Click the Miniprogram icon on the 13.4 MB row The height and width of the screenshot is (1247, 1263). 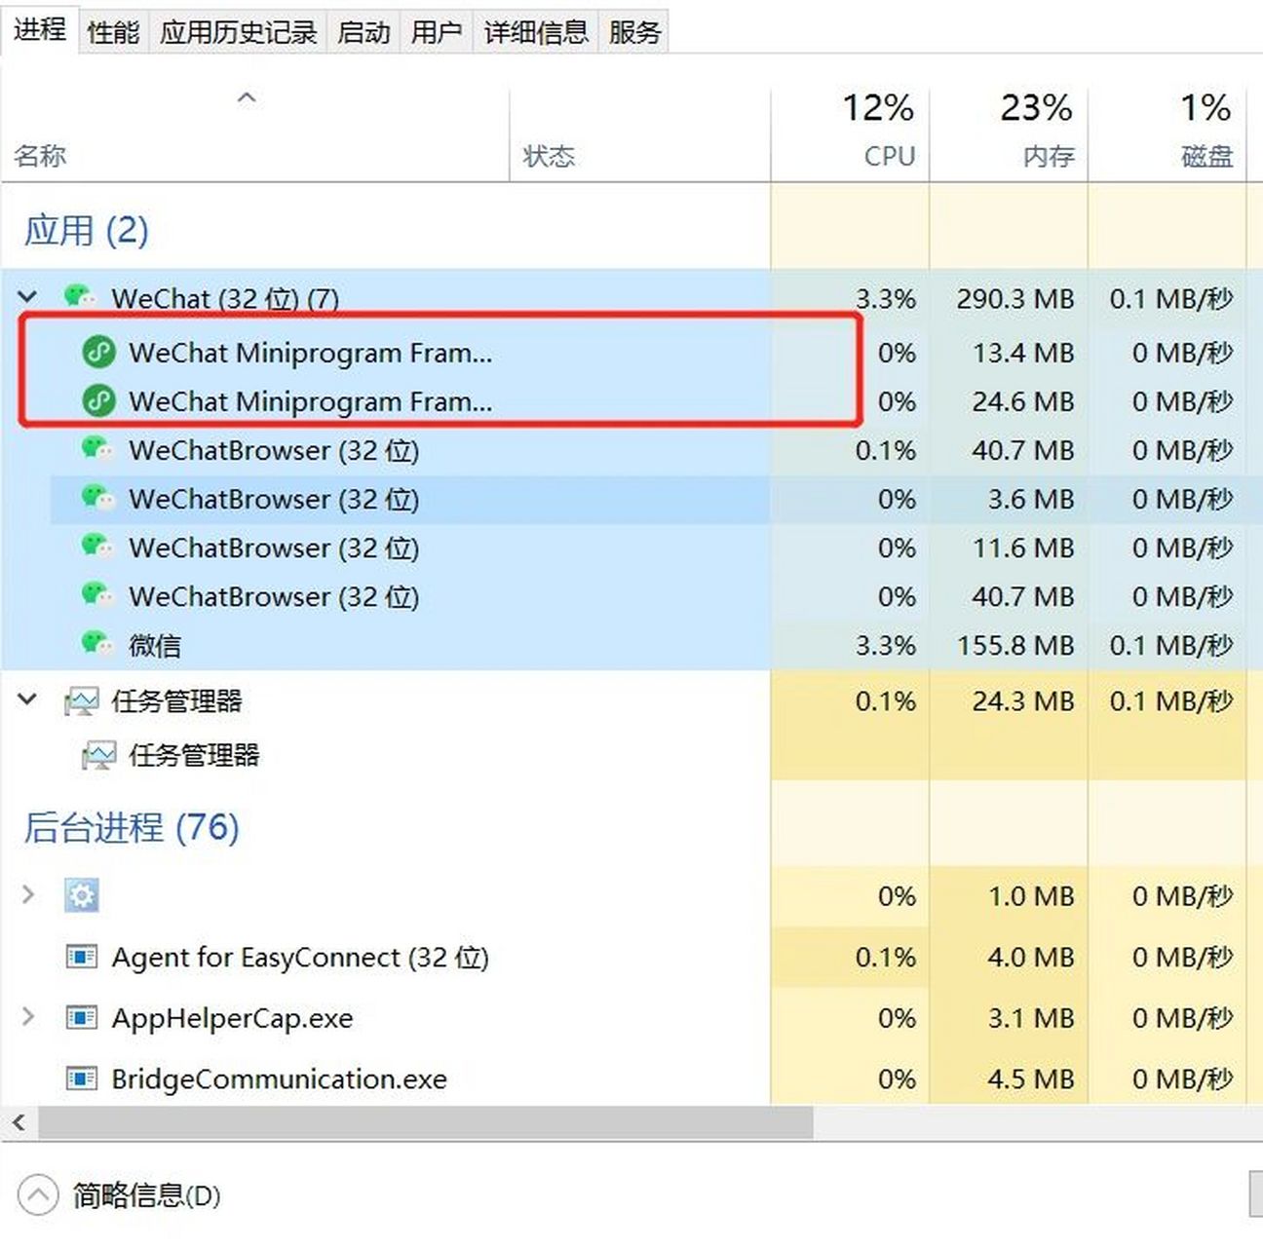tap(98, 352)
